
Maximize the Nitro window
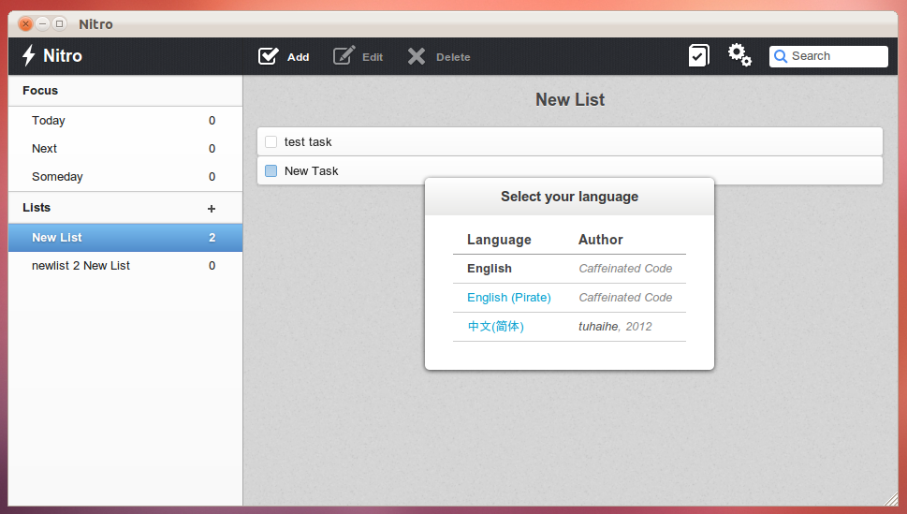point(59,23)
